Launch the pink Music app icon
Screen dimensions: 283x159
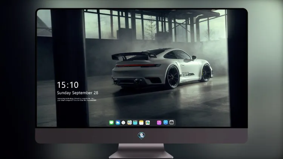pos(159,123)
